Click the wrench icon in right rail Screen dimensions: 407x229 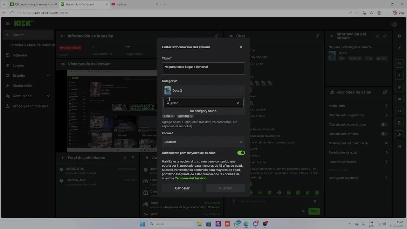pos(399,135)
